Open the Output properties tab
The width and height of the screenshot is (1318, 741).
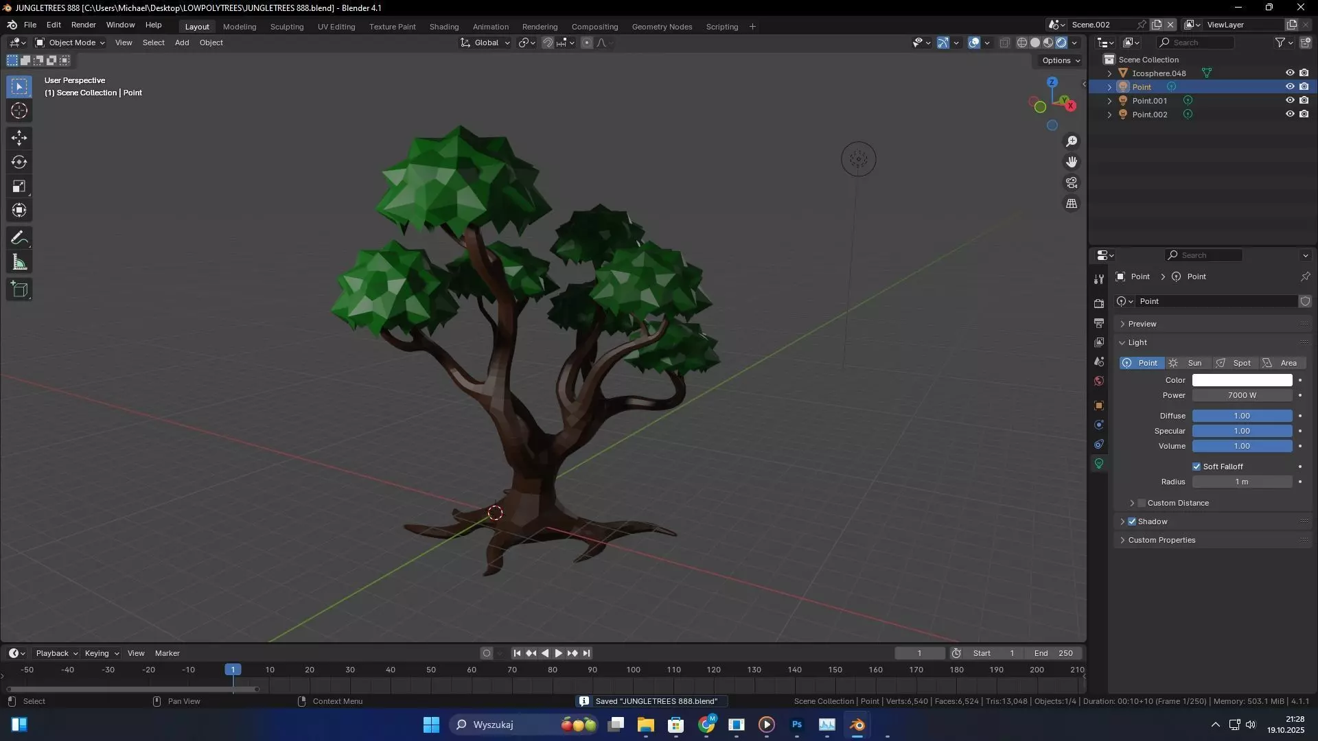pyautogui.click(x=1099, y=322)
